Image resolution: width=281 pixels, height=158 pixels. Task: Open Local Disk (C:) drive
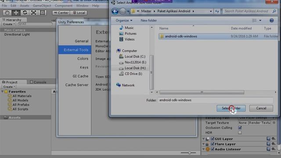click(x=135, y=57)
